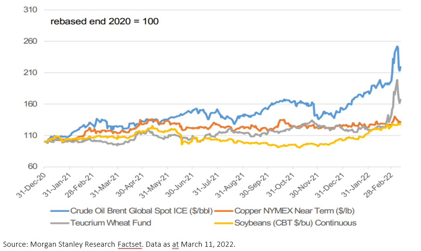Click the crude oil peak above 250

click(x=397, y=47)
